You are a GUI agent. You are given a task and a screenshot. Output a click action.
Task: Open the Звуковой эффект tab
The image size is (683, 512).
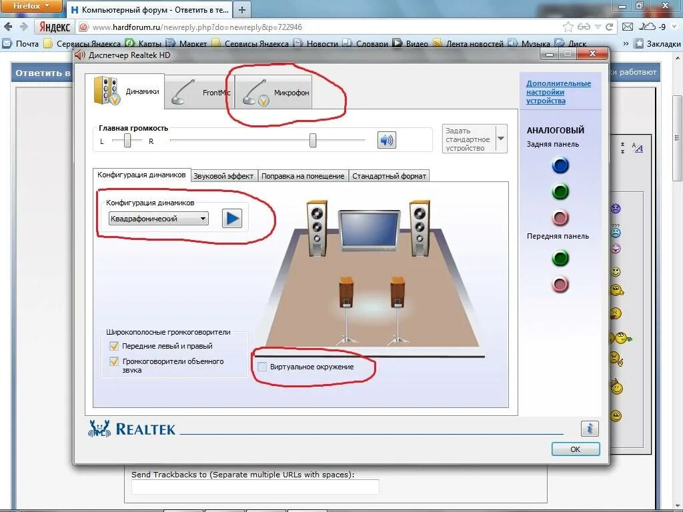coord(223,176)
